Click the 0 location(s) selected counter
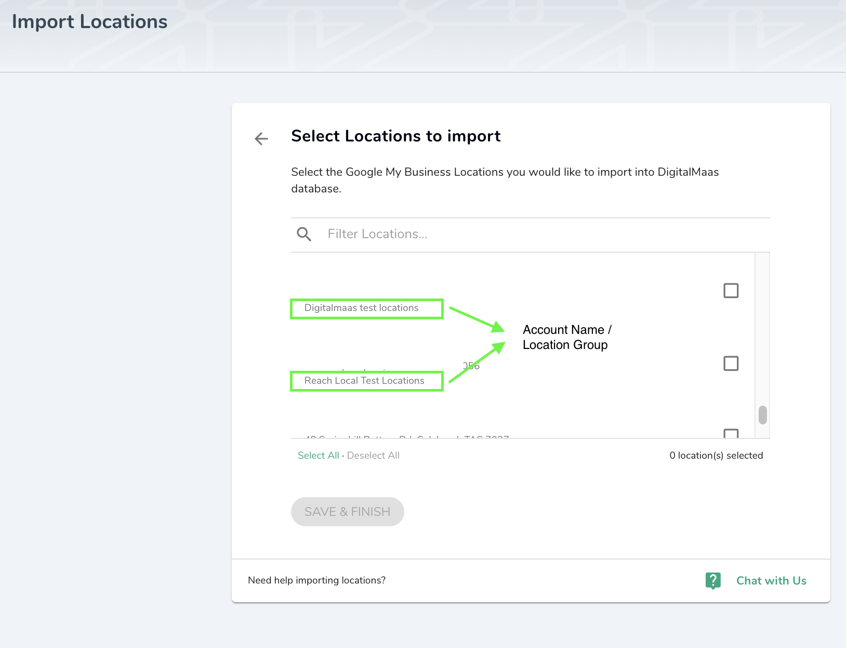The width and height of the screenshot is (847, 648). [716, 456]
